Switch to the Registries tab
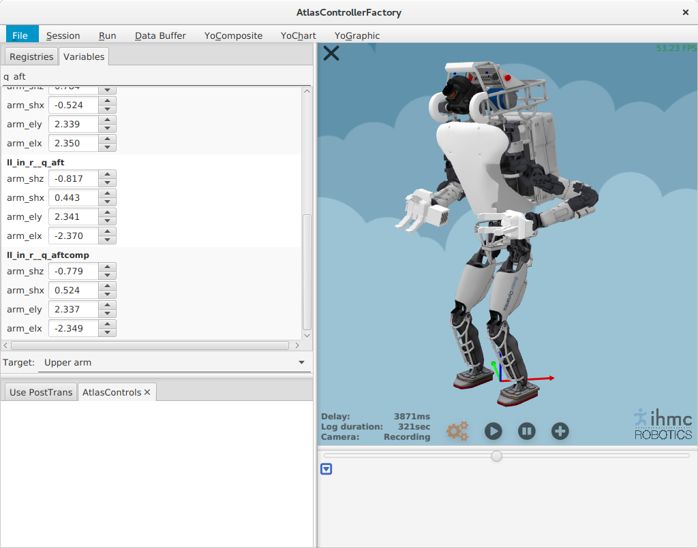This screenshot has width=698, height=548. pos(31,57)
